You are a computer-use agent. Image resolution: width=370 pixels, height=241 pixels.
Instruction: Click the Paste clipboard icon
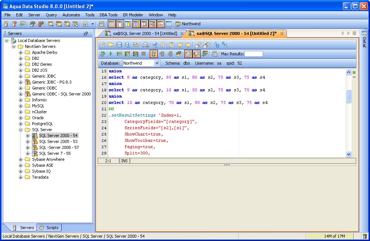172,45
